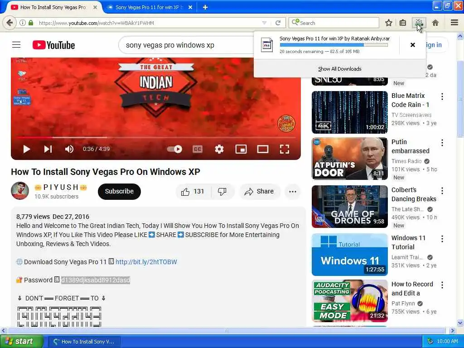Mute the video volume
The height and width of the screenshot is (348, 464).
click(69, 149)
